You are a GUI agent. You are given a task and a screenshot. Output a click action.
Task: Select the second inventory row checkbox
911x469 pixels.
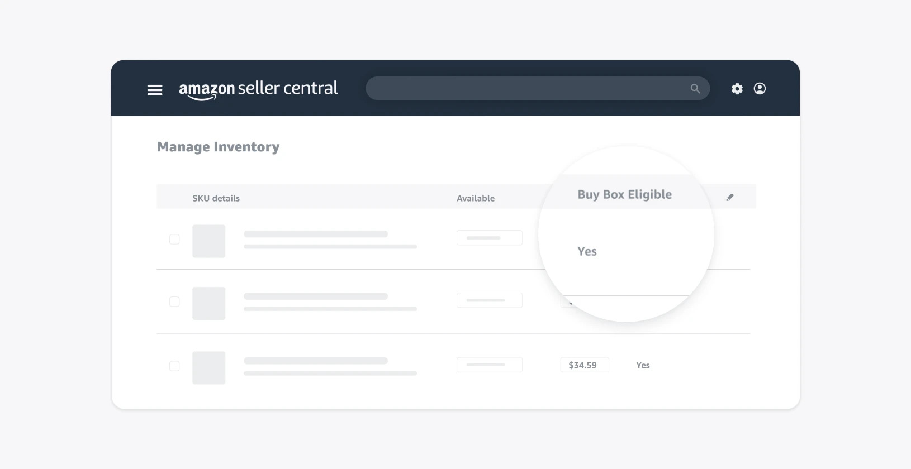174,301
